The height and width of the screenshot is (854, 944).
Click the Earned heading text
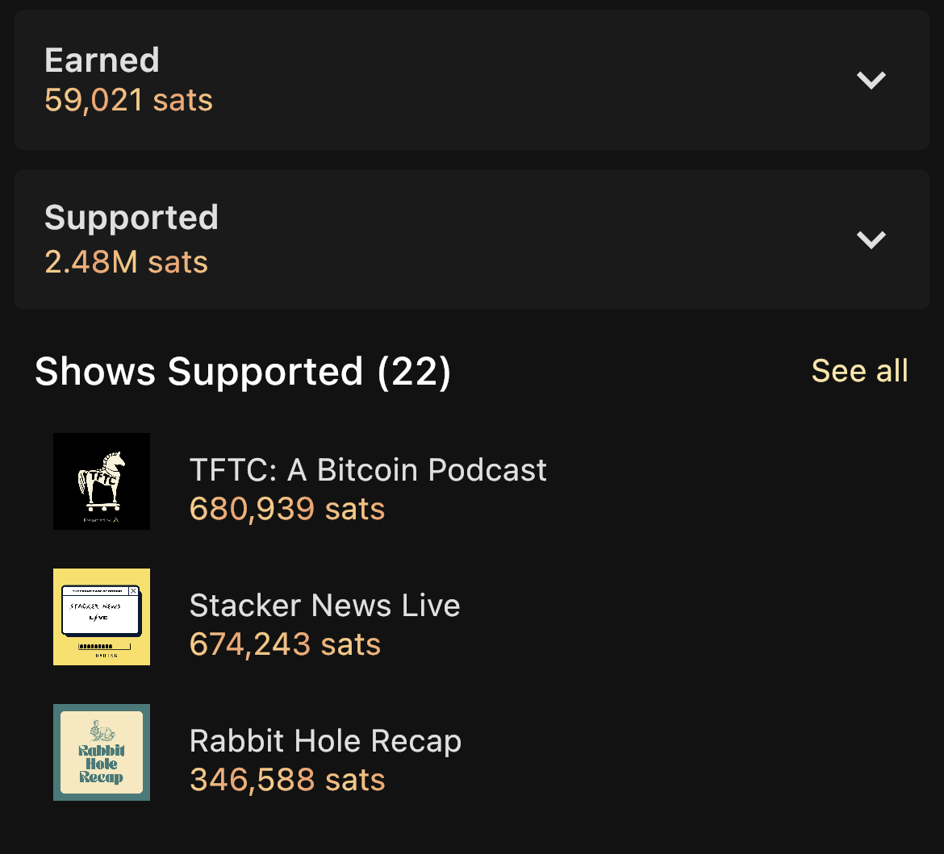102,60
